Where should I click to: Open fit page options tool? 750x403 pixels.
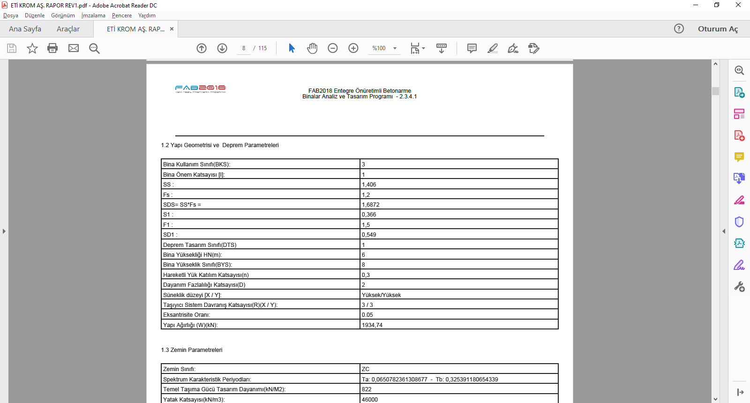(417, 48)
